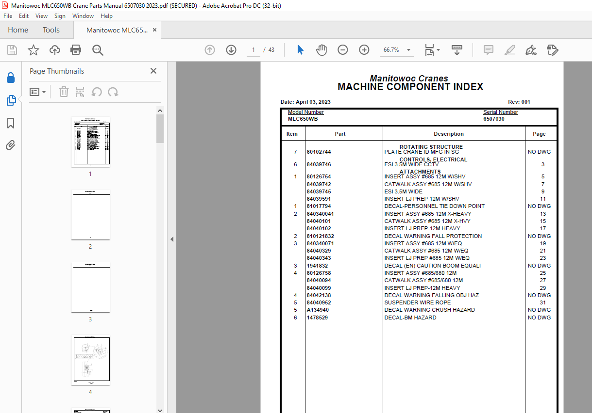Click ESI 3.5M WIDE CCTV description
The width and height of the screenshot is (592, 413).
point(411,165)
